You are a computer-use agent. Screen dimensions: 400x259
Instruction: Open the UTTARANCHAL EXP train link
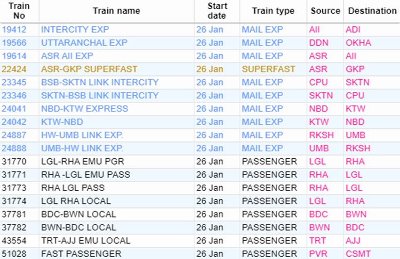tap(84, 43)
